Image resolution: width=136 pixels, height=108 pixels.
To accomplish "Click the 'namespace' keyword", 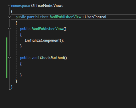I will click(x=21, y=6).
